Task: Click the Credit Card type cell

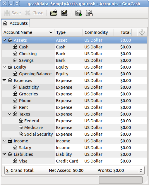Action: coord(67,161)
